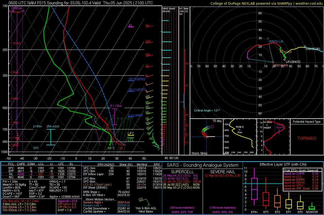
Task: Click the Eff Inflow Layer row
Action: point(122,174)
